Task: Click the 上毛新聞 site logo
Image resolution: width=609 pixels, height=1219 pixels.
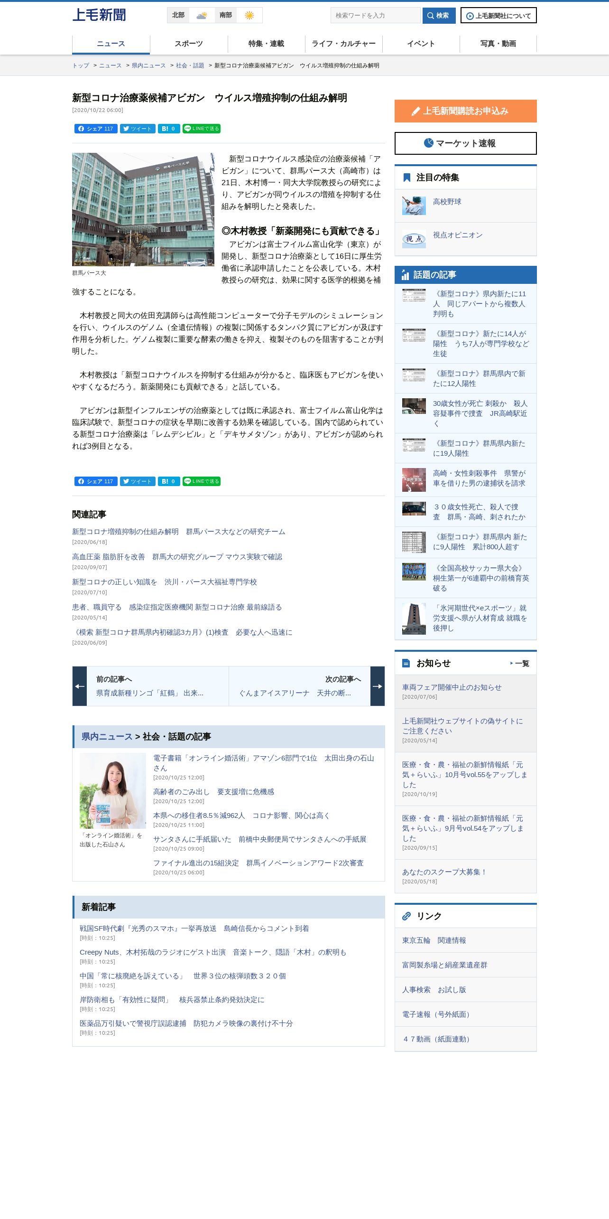Action: [99, 15]
